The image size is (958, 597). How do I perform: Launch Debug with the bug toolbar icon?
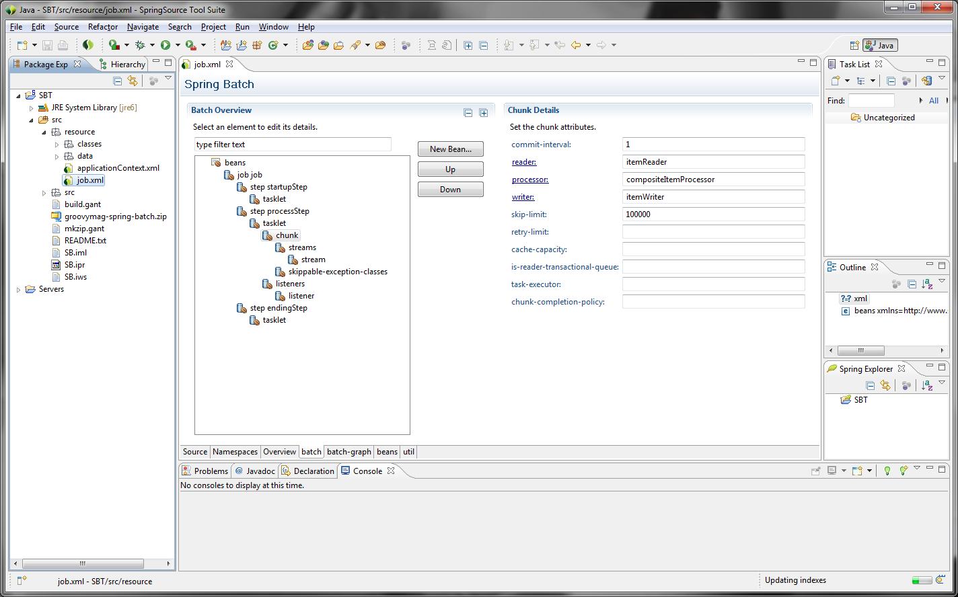click(x=140, y=45)
